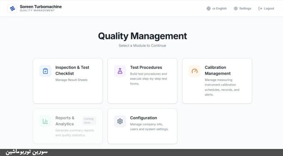Click 'Generate summary reports' description text
This screenshot has width=283, height=156.
(x=75, y=133)
